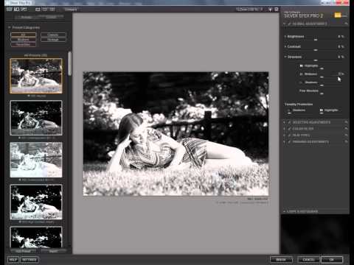Select the 000 Neutral preset thumbnail
Image resolution: width=354 pixels, height=265 pixels.
coord(36,76)
